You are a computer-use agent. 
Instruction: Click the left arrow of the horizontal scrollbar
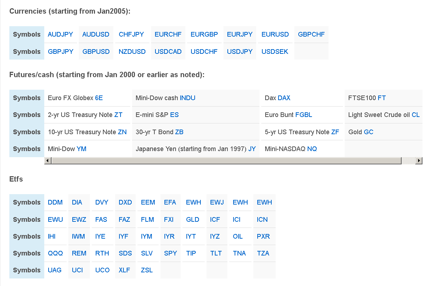pos(48,160)
